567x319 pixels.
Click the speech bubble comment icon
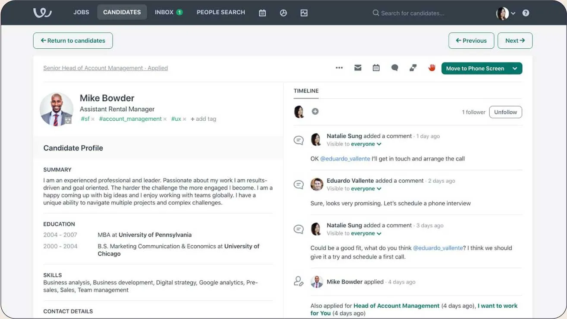394,68
